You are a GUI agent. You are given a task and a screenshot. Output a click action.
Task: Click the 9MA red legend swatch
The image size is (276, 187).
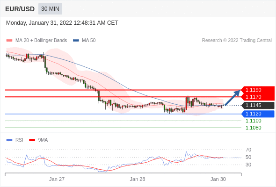[32, 140]
